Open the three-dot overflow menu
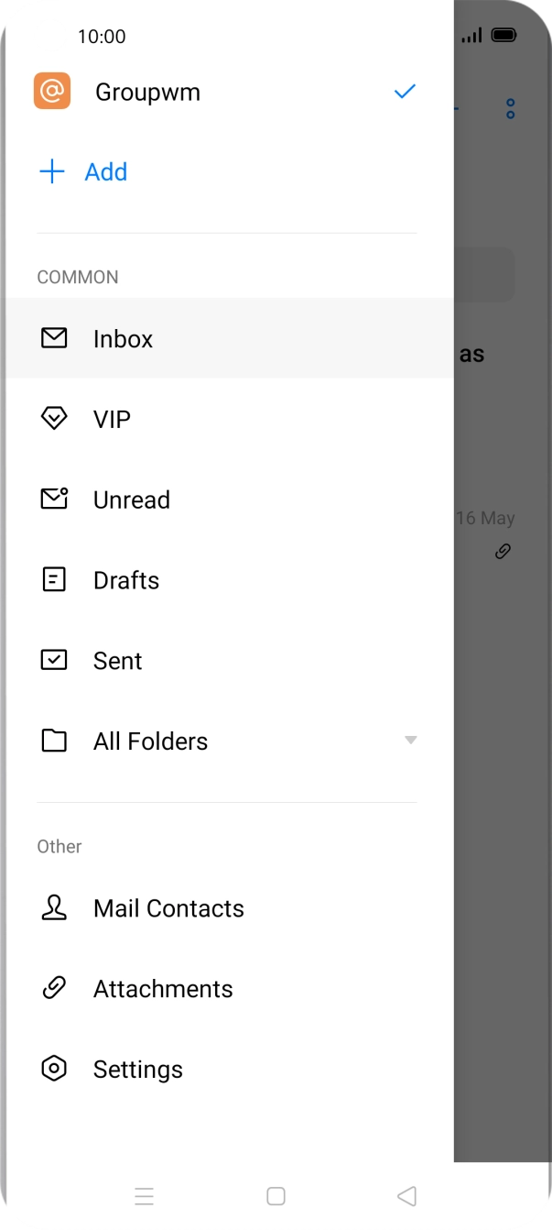 (510, 108)
